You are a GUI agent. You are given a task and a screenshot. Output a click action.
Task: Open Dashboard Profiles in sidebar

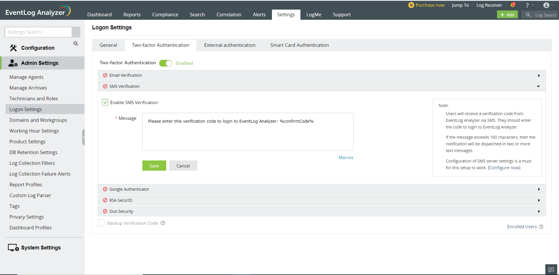pyautogui.click(x=31, y=228)
